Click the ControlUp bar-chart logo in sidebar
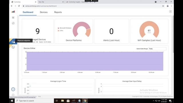183x103 pixels. tap(13, 12)
